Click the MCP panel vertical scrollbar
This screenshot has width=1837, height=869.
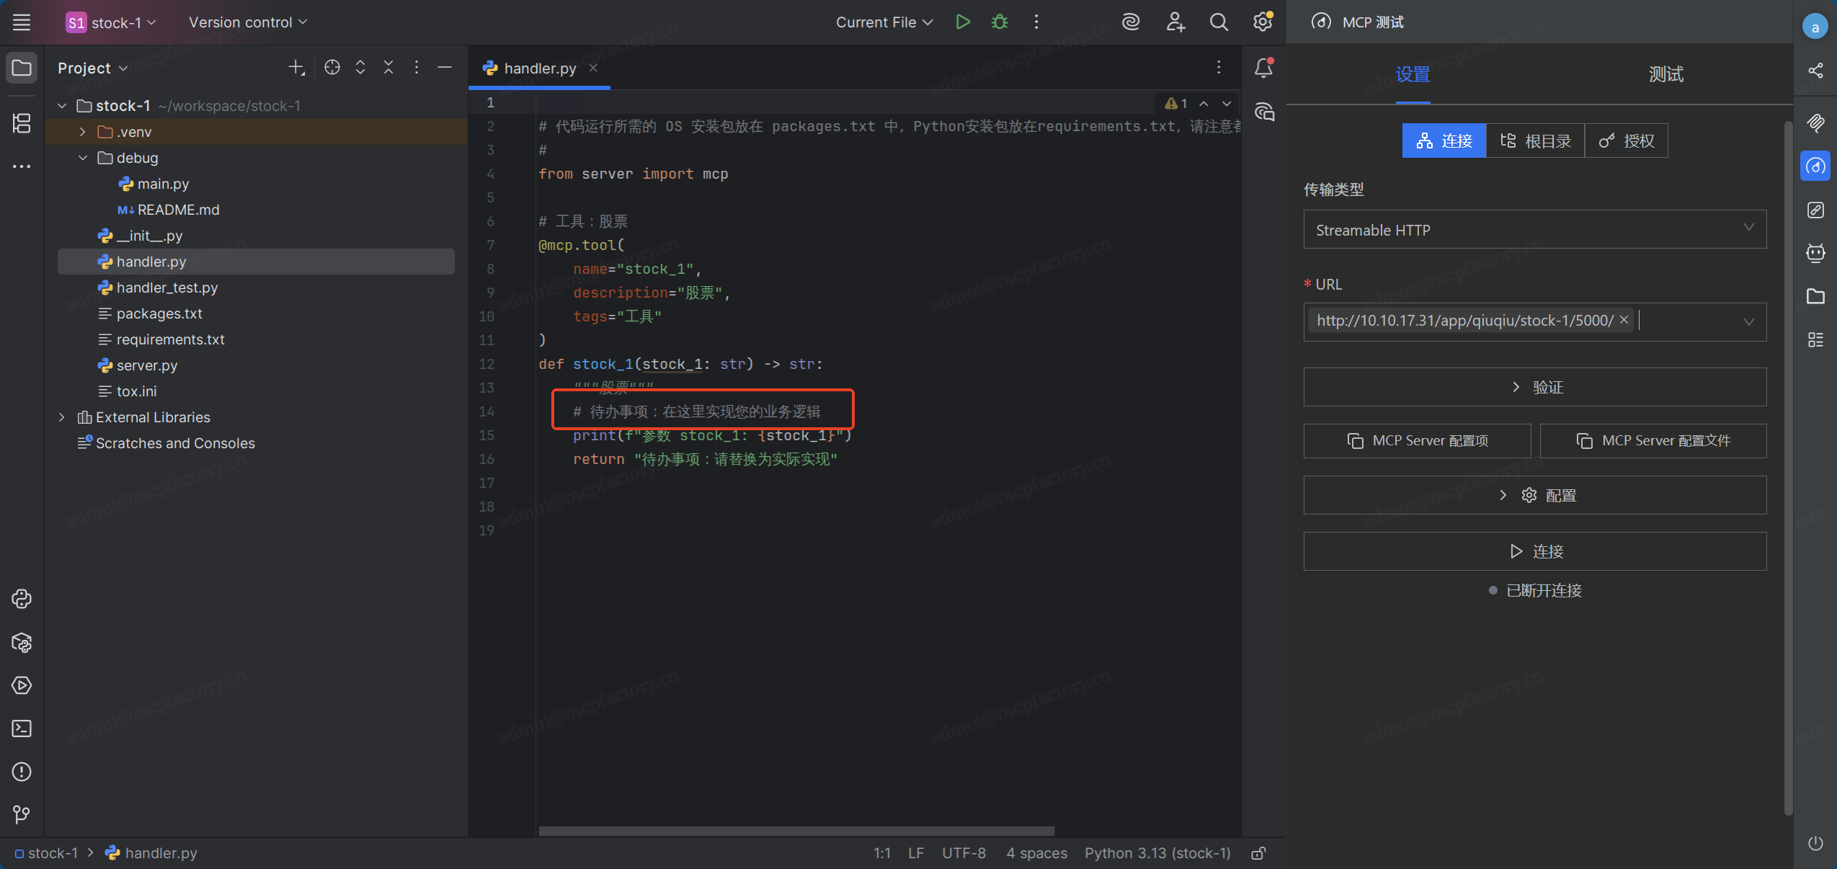[1788, 468]
